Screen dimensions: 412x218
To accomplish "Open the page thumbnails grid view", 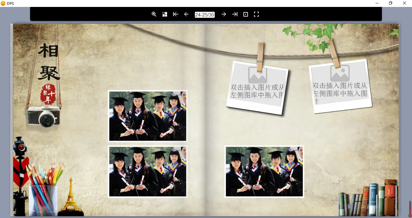I will coord(165,14).
